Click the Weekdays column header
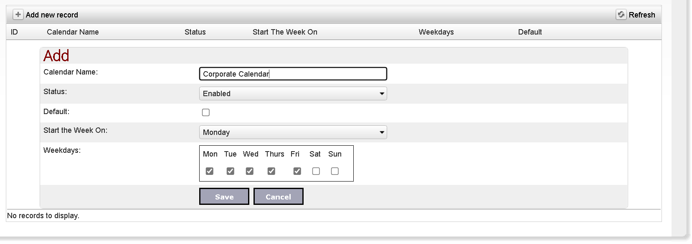Image resolution: width=692 pixels, height=244 pixels. coord(436,32)
